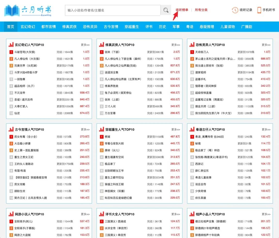Click rank 3 badge next to 完美世界

[11, 65]
